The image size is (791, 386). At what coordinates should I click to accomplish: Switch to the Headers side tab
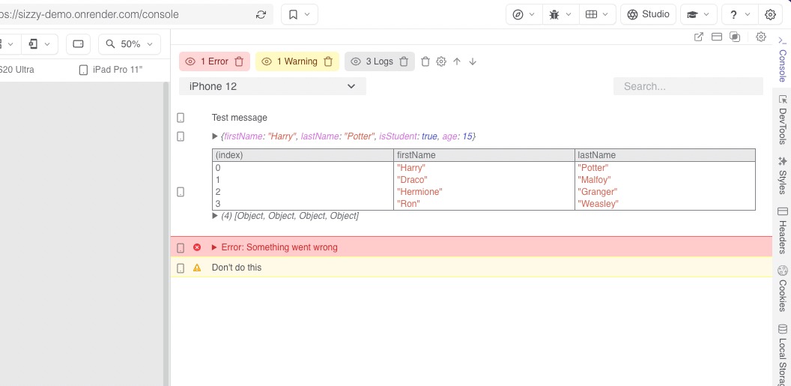pos(783,231)
